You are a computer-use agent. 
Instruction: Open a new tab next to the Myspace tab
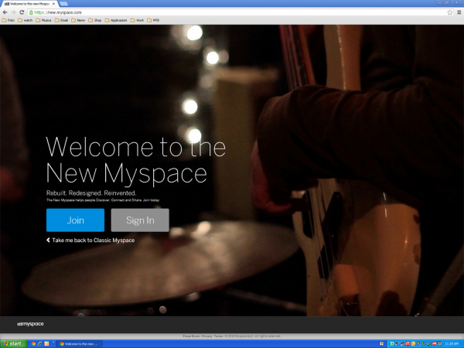[63, 4]
